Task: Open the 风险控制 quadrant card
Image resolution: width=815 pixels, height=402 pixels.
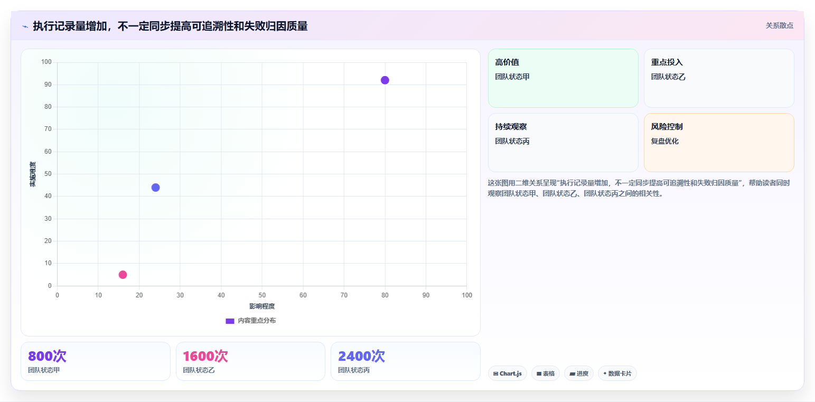Action: (719, 143)
